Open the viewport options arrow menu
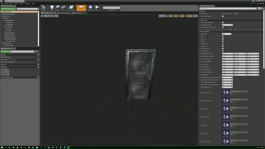This screenshot has width=265, height=149. (42, 16)
